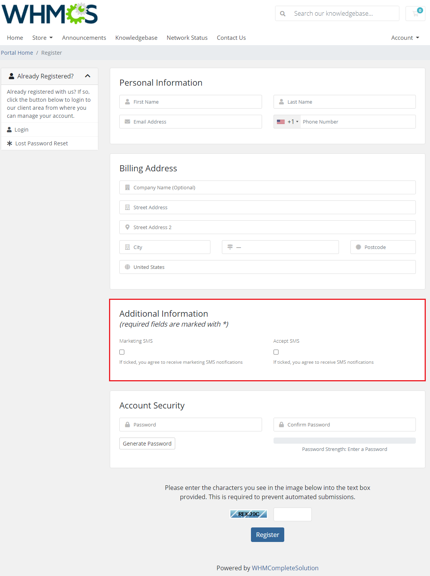Open the United States country dropdown
The image size is (430, 576).
[267, 267]
